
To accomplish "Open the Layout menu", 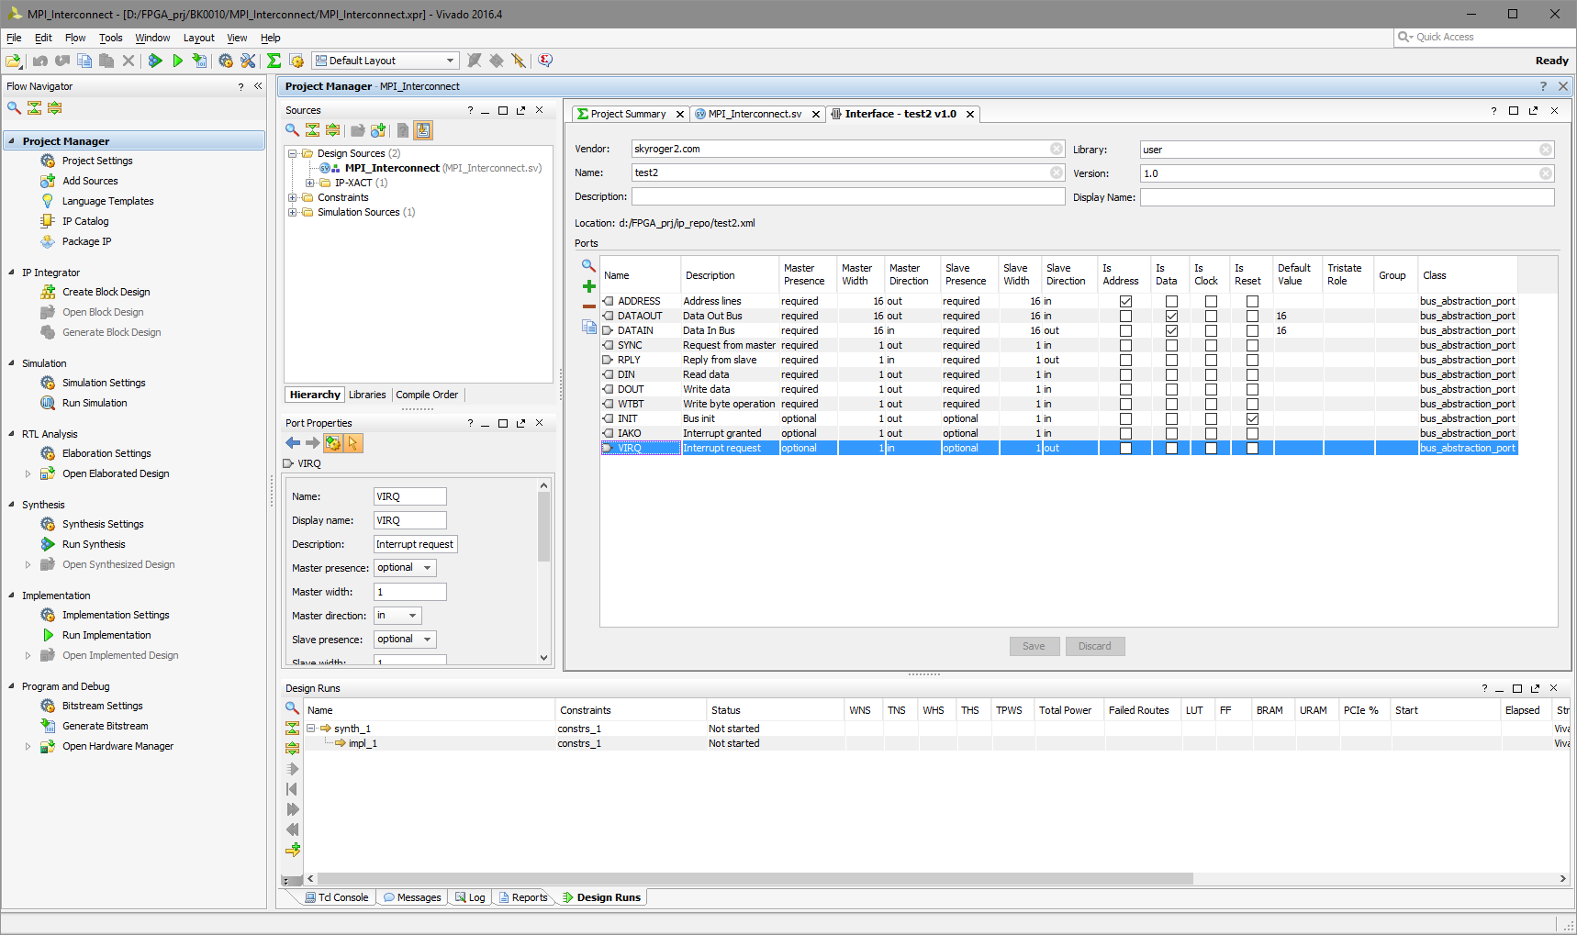I will (198, 38).
